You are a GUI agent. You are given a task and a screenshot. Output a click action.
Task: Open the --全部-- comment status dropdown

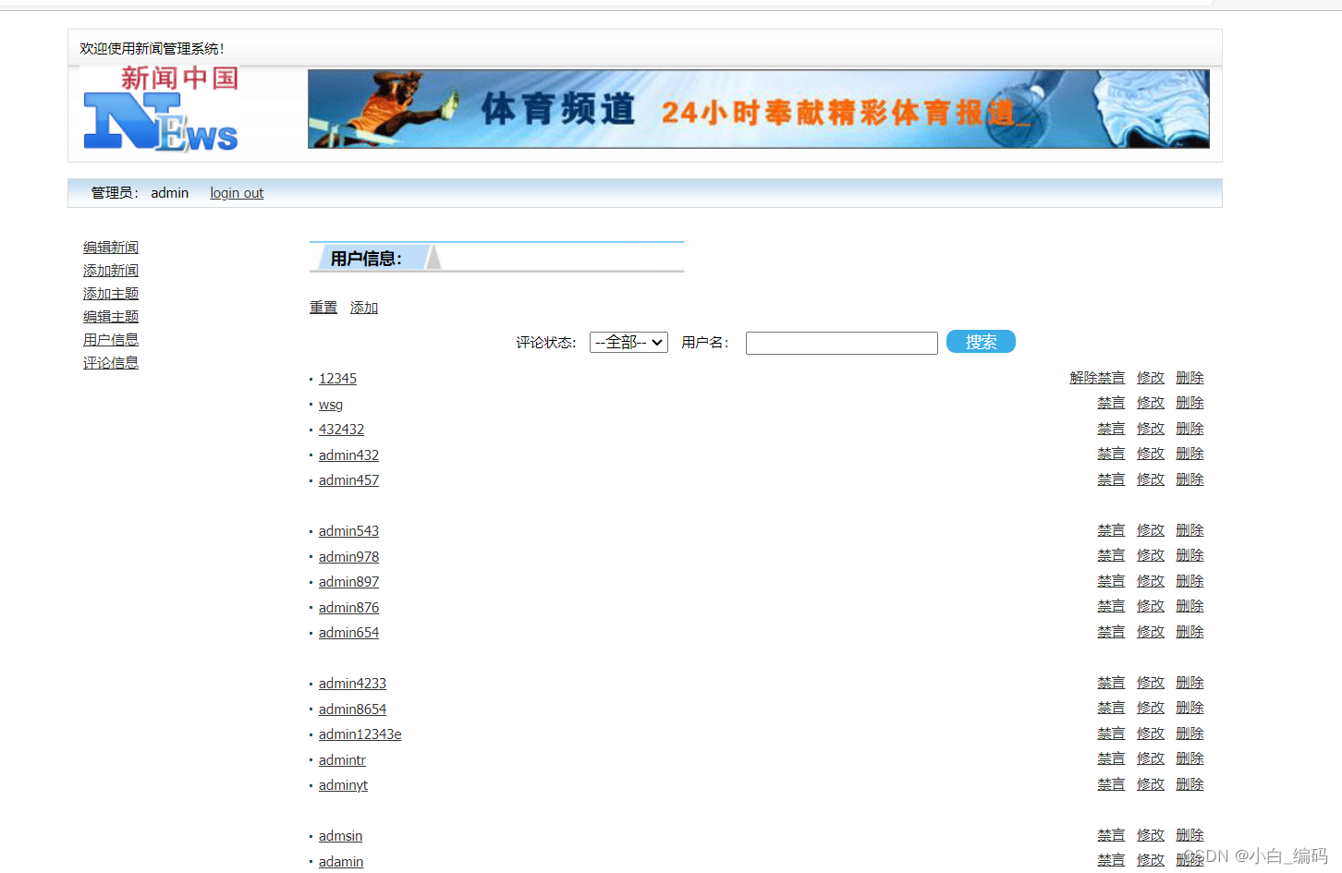(628, 342)
